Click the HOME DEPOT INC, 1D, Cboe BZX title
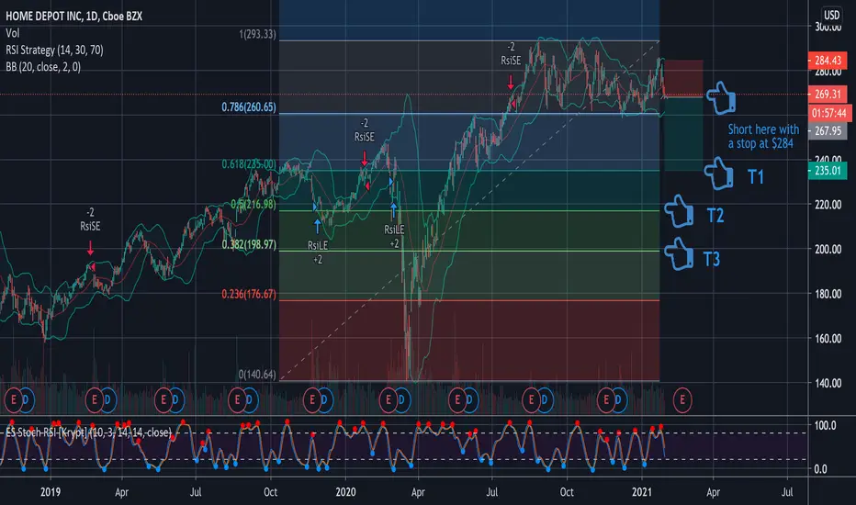856x505 pixels. click(x=74, y=17)
